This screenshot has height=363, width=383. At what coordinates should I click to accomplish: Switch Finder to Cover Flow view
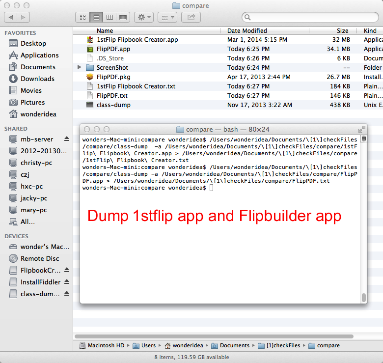coord(123,17)
